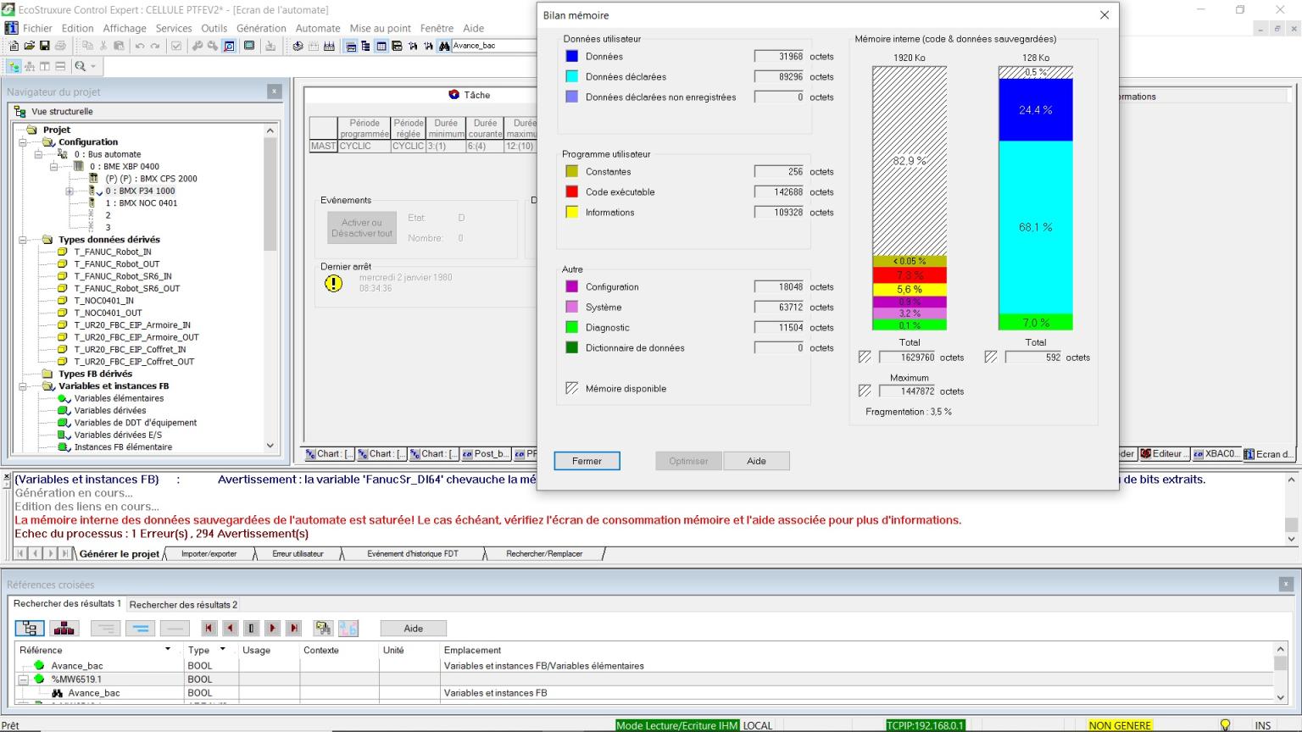The width and height of the screenshot is (1302, 732).
Task: Switch to the Importer/exporter output tab
Action: point(209,554)
